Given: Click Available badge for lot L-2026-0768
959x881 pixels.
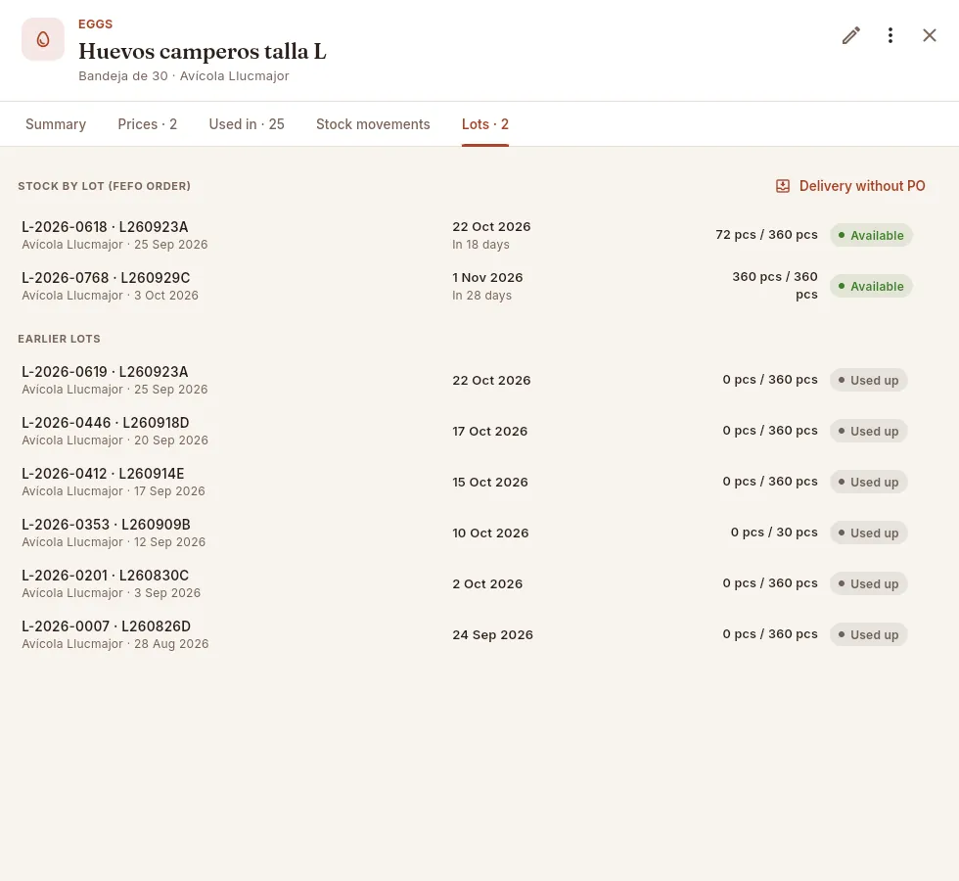Looking at the screenshot, I should click(871, 286).
